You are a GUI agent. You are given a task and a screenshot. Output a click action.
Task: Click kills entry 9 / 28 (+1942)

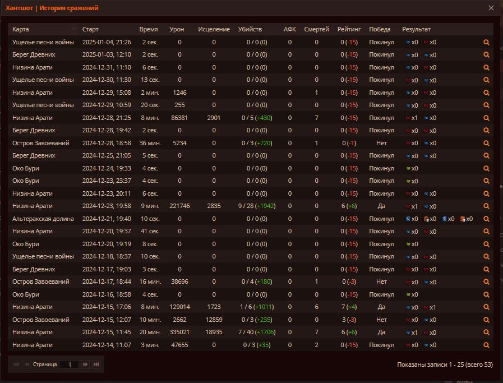(x=257, y=206)
